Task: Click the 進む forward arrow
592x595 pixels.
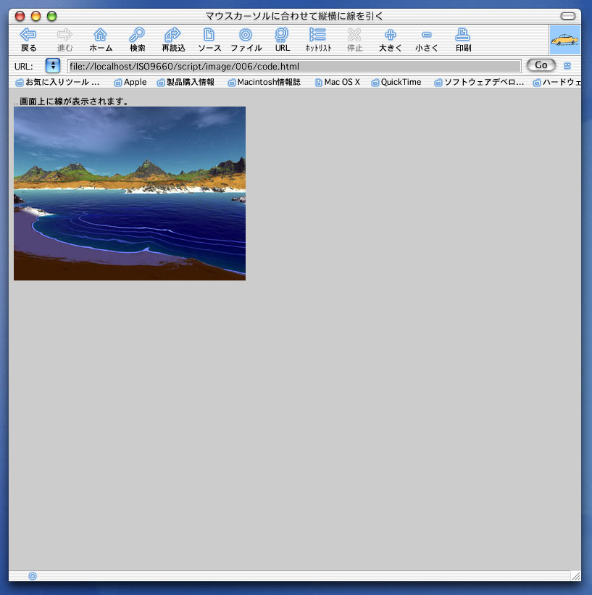Action: tap(64, 39)
